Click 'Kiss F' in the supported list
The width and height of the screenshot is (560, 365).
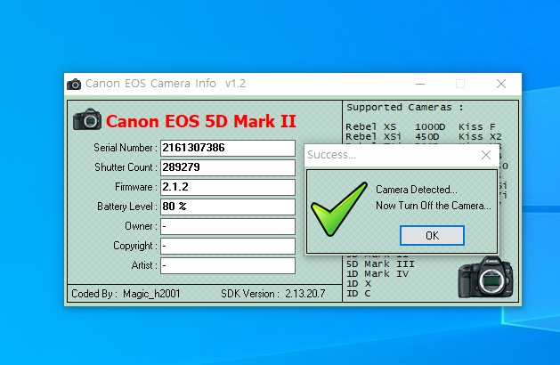pos(477,126)
